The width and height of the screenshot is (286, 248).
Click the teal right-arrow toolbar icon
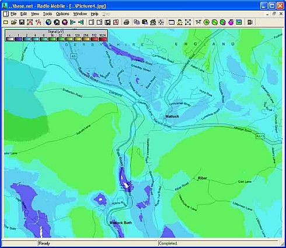point(81,22)
